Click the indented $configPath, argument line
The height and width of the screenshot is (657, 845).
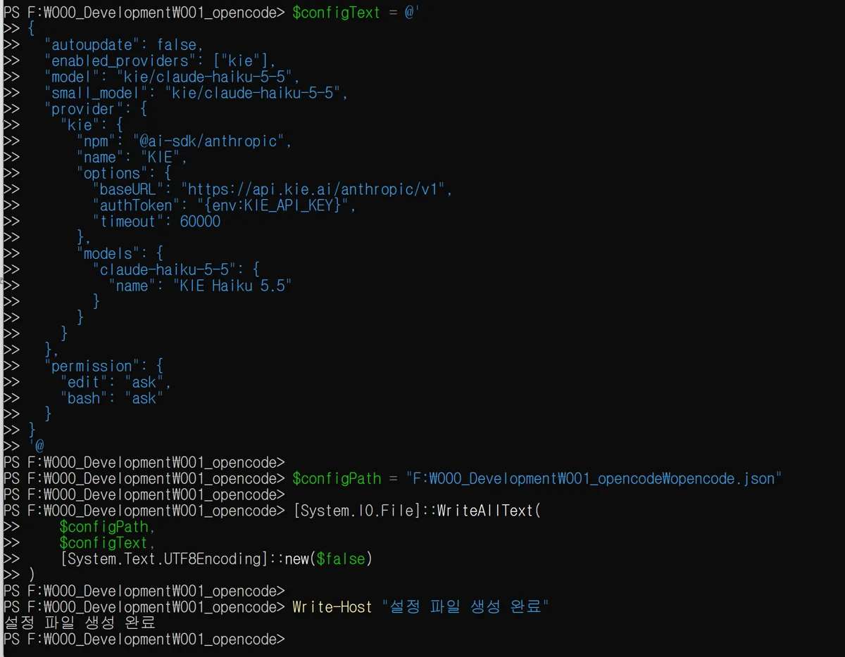pyautogui.click(x=108, y=527)
